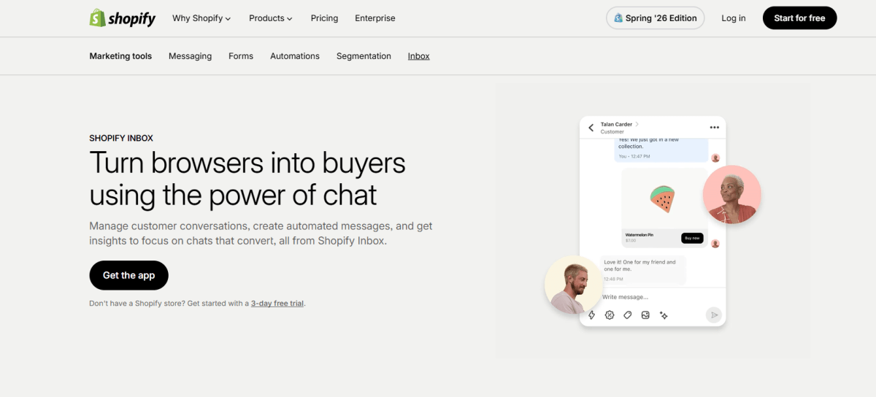Expand the Products dropdown menu
This screenshot has width=876, height=397.
(271, 18)
